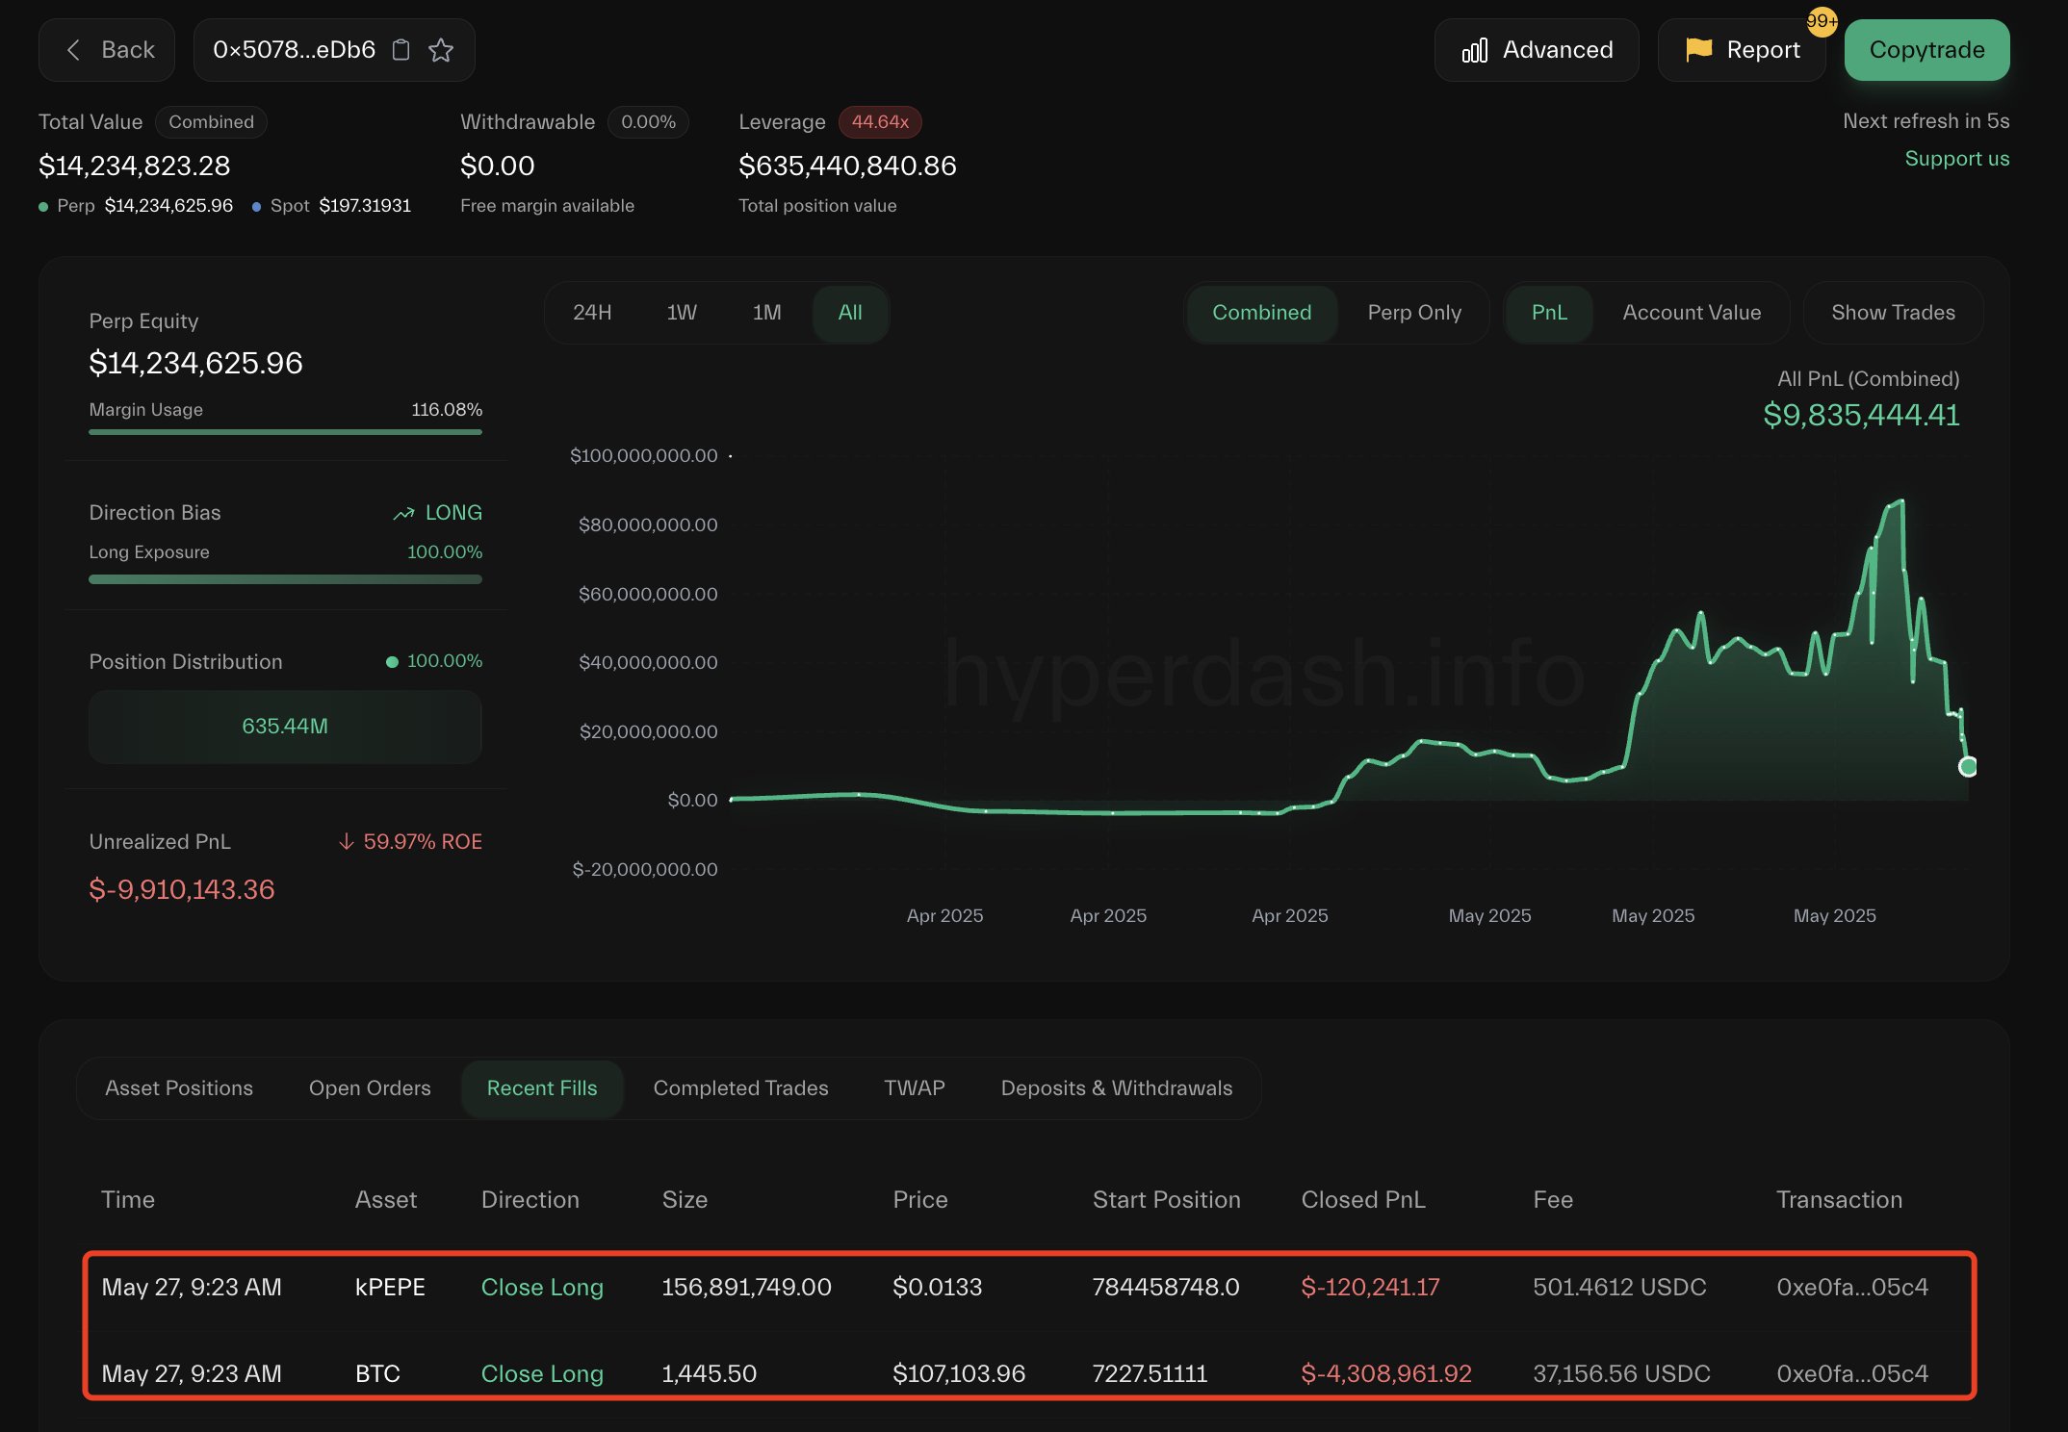This screenshot has width=2068, height=1432.
Task: Click the Combined badge beside Total Value
Action: (x=211, y=122)
